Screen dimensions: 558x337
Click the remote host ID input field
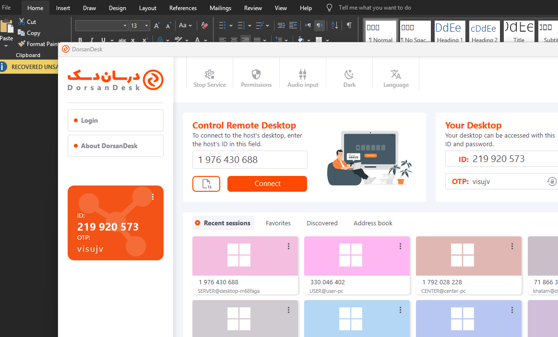pyautogui.click(x=250, y=160)
